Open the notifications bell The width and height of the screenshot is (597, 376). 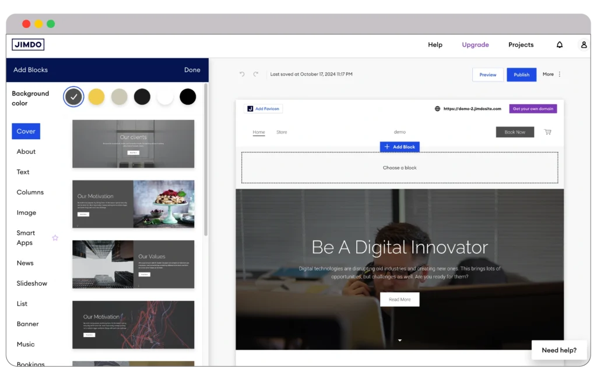(x=560, y=45)
